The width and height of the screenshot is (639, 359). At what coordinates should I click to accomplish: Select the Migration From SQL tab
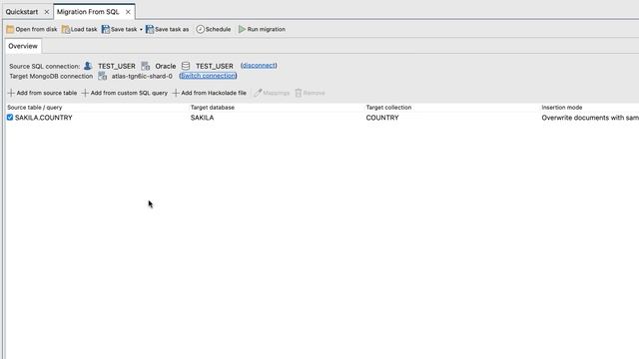pyautogui.click(x=88, y=12)
